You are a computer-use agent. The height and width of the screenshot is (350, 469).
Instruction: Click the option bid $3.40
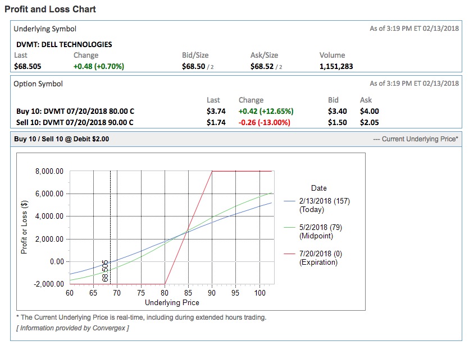(x=338, y=111)
